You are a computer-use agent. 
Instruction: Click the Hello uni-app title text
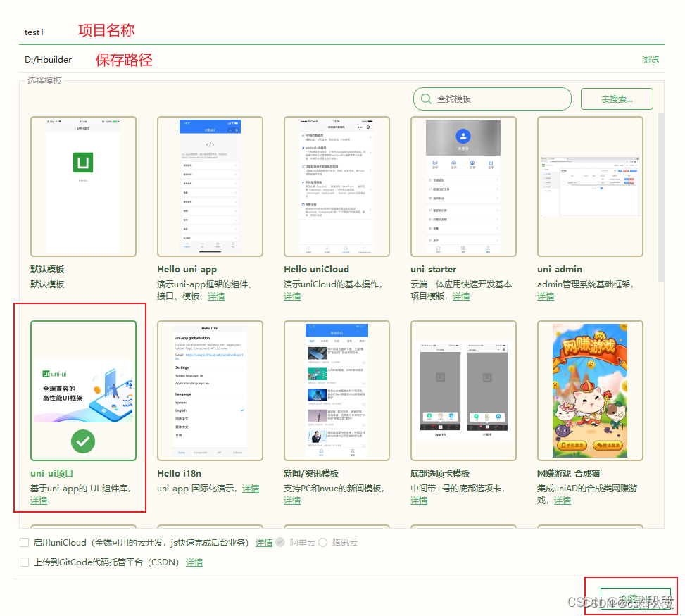click(187, 269)
